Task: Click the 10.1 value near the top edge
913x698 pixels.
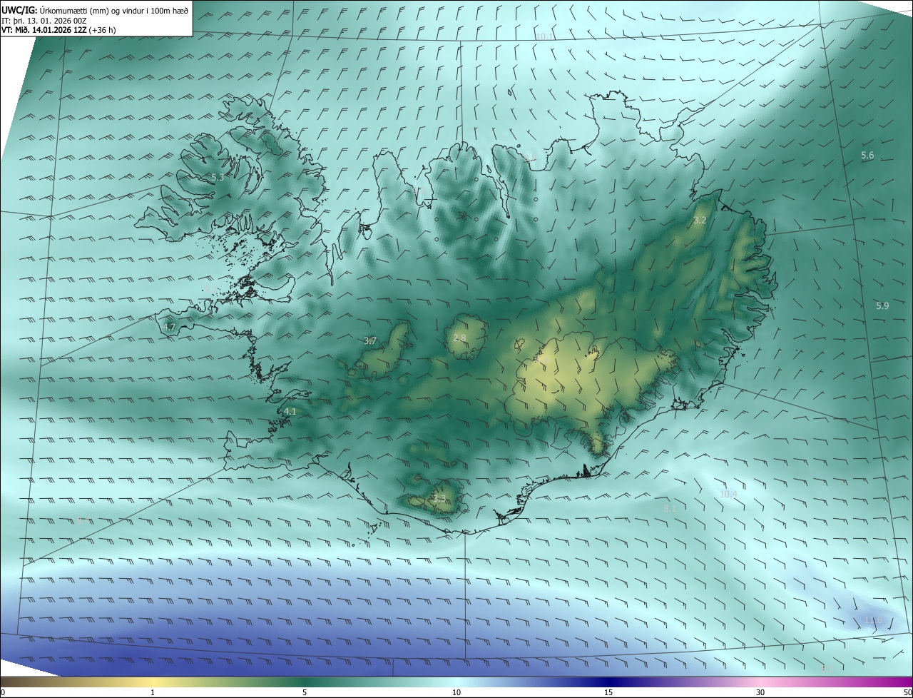Action: click(x=544, y=36)
